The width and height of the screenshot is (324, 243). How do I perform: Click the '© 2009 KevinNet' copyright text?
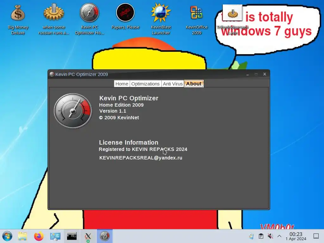tap(119, 118)
